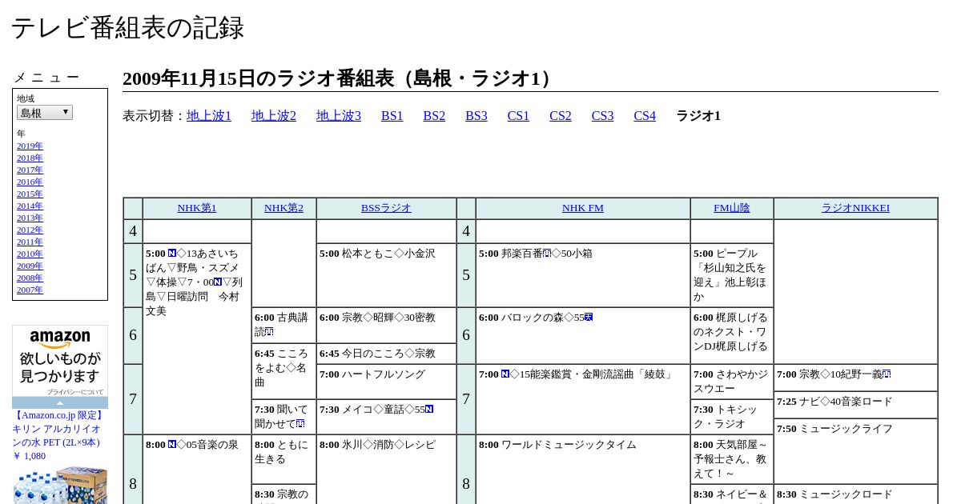Select the 8:00 ワールドミュージックタイム cell
This screenshot has height=504, width=961.
pyautogui.click(x=583, y=470)
